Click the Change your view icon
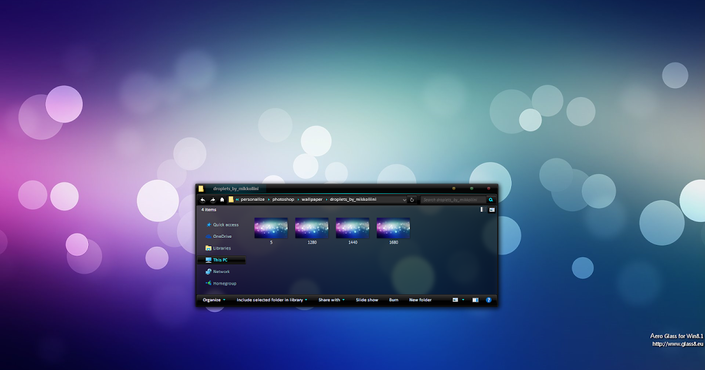Screen dimensions: 705x370 (455, 300)
